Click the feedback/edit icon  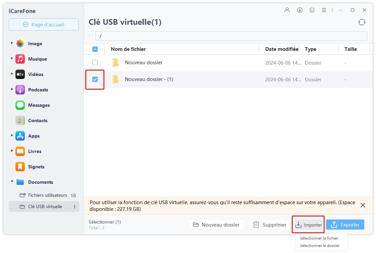pyautogui.click(x=312, y=10)
